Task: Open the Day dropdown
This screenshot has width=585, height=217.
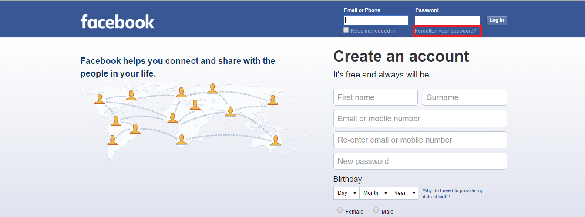Action: coord(346,193)
